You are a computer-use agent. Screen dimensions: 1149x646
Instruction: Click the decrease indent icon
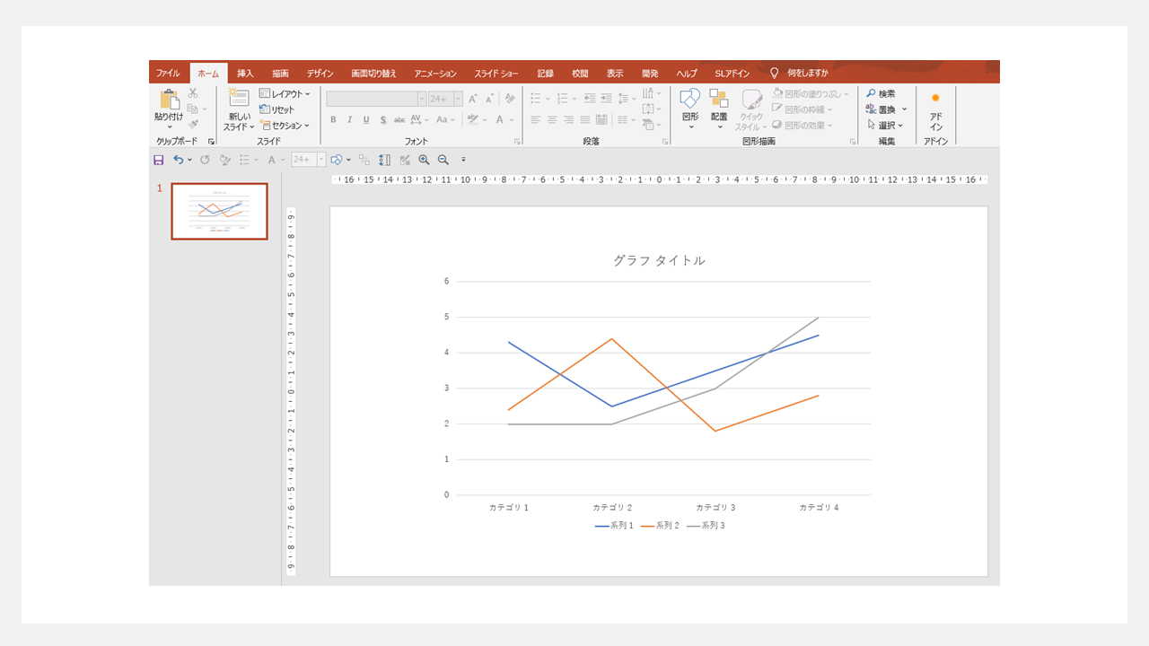[590, 97]
